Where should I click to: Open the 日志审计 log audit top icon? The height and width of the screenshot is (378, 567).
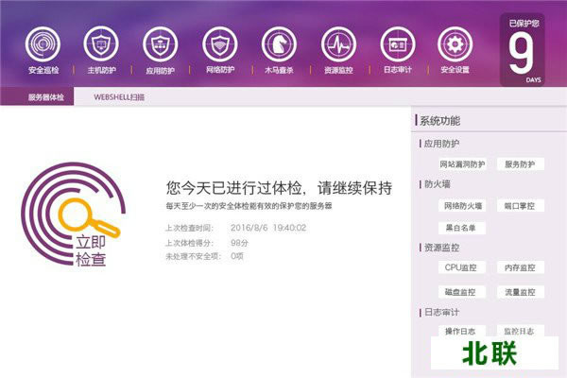click(397, 43)
